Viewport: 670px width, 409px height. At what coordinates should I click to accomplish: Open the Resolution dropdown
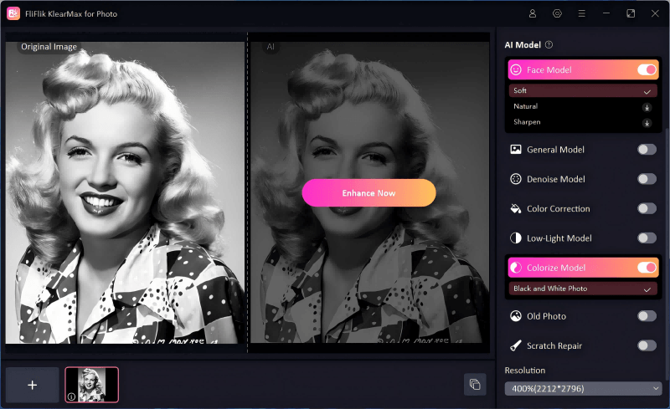click(x=583, y=388)
